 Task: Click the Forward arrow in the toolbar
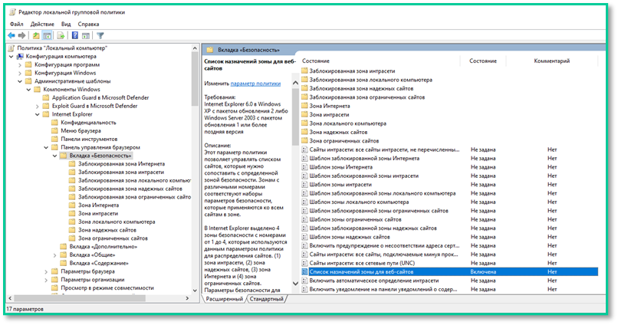tap(22, 35)
